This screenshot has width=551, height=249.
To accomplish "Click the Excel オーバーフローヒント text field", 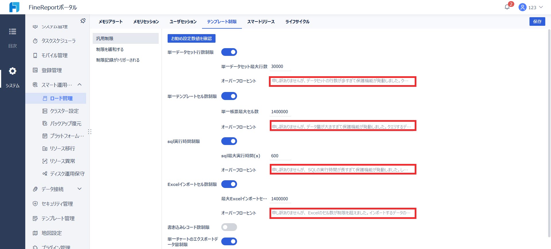I will [343, 213].
